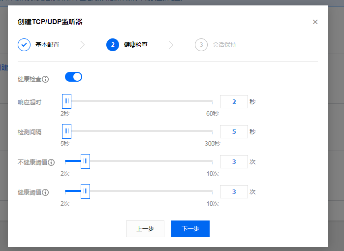Click the 创建TCP/UDP监听器 dialog title

click(x=50, y=22)
